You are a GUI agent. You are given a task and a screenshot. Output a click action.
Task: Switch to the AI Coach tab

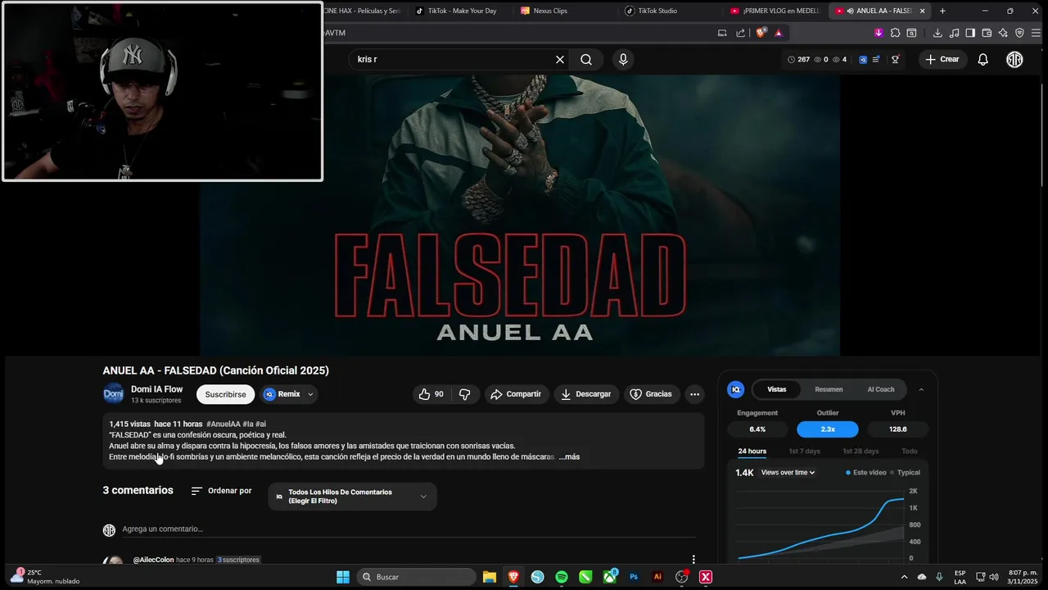click(880, 389)
